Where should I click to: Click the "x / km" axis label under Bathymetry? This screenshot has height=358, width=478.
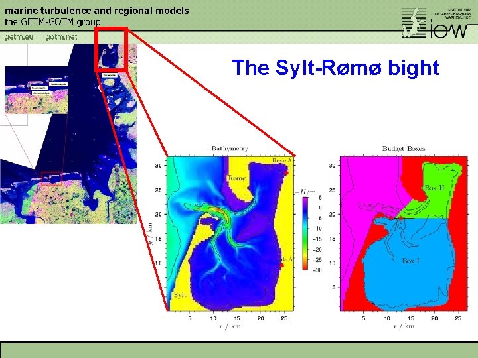pyautogui.click(x=230, y=326)
